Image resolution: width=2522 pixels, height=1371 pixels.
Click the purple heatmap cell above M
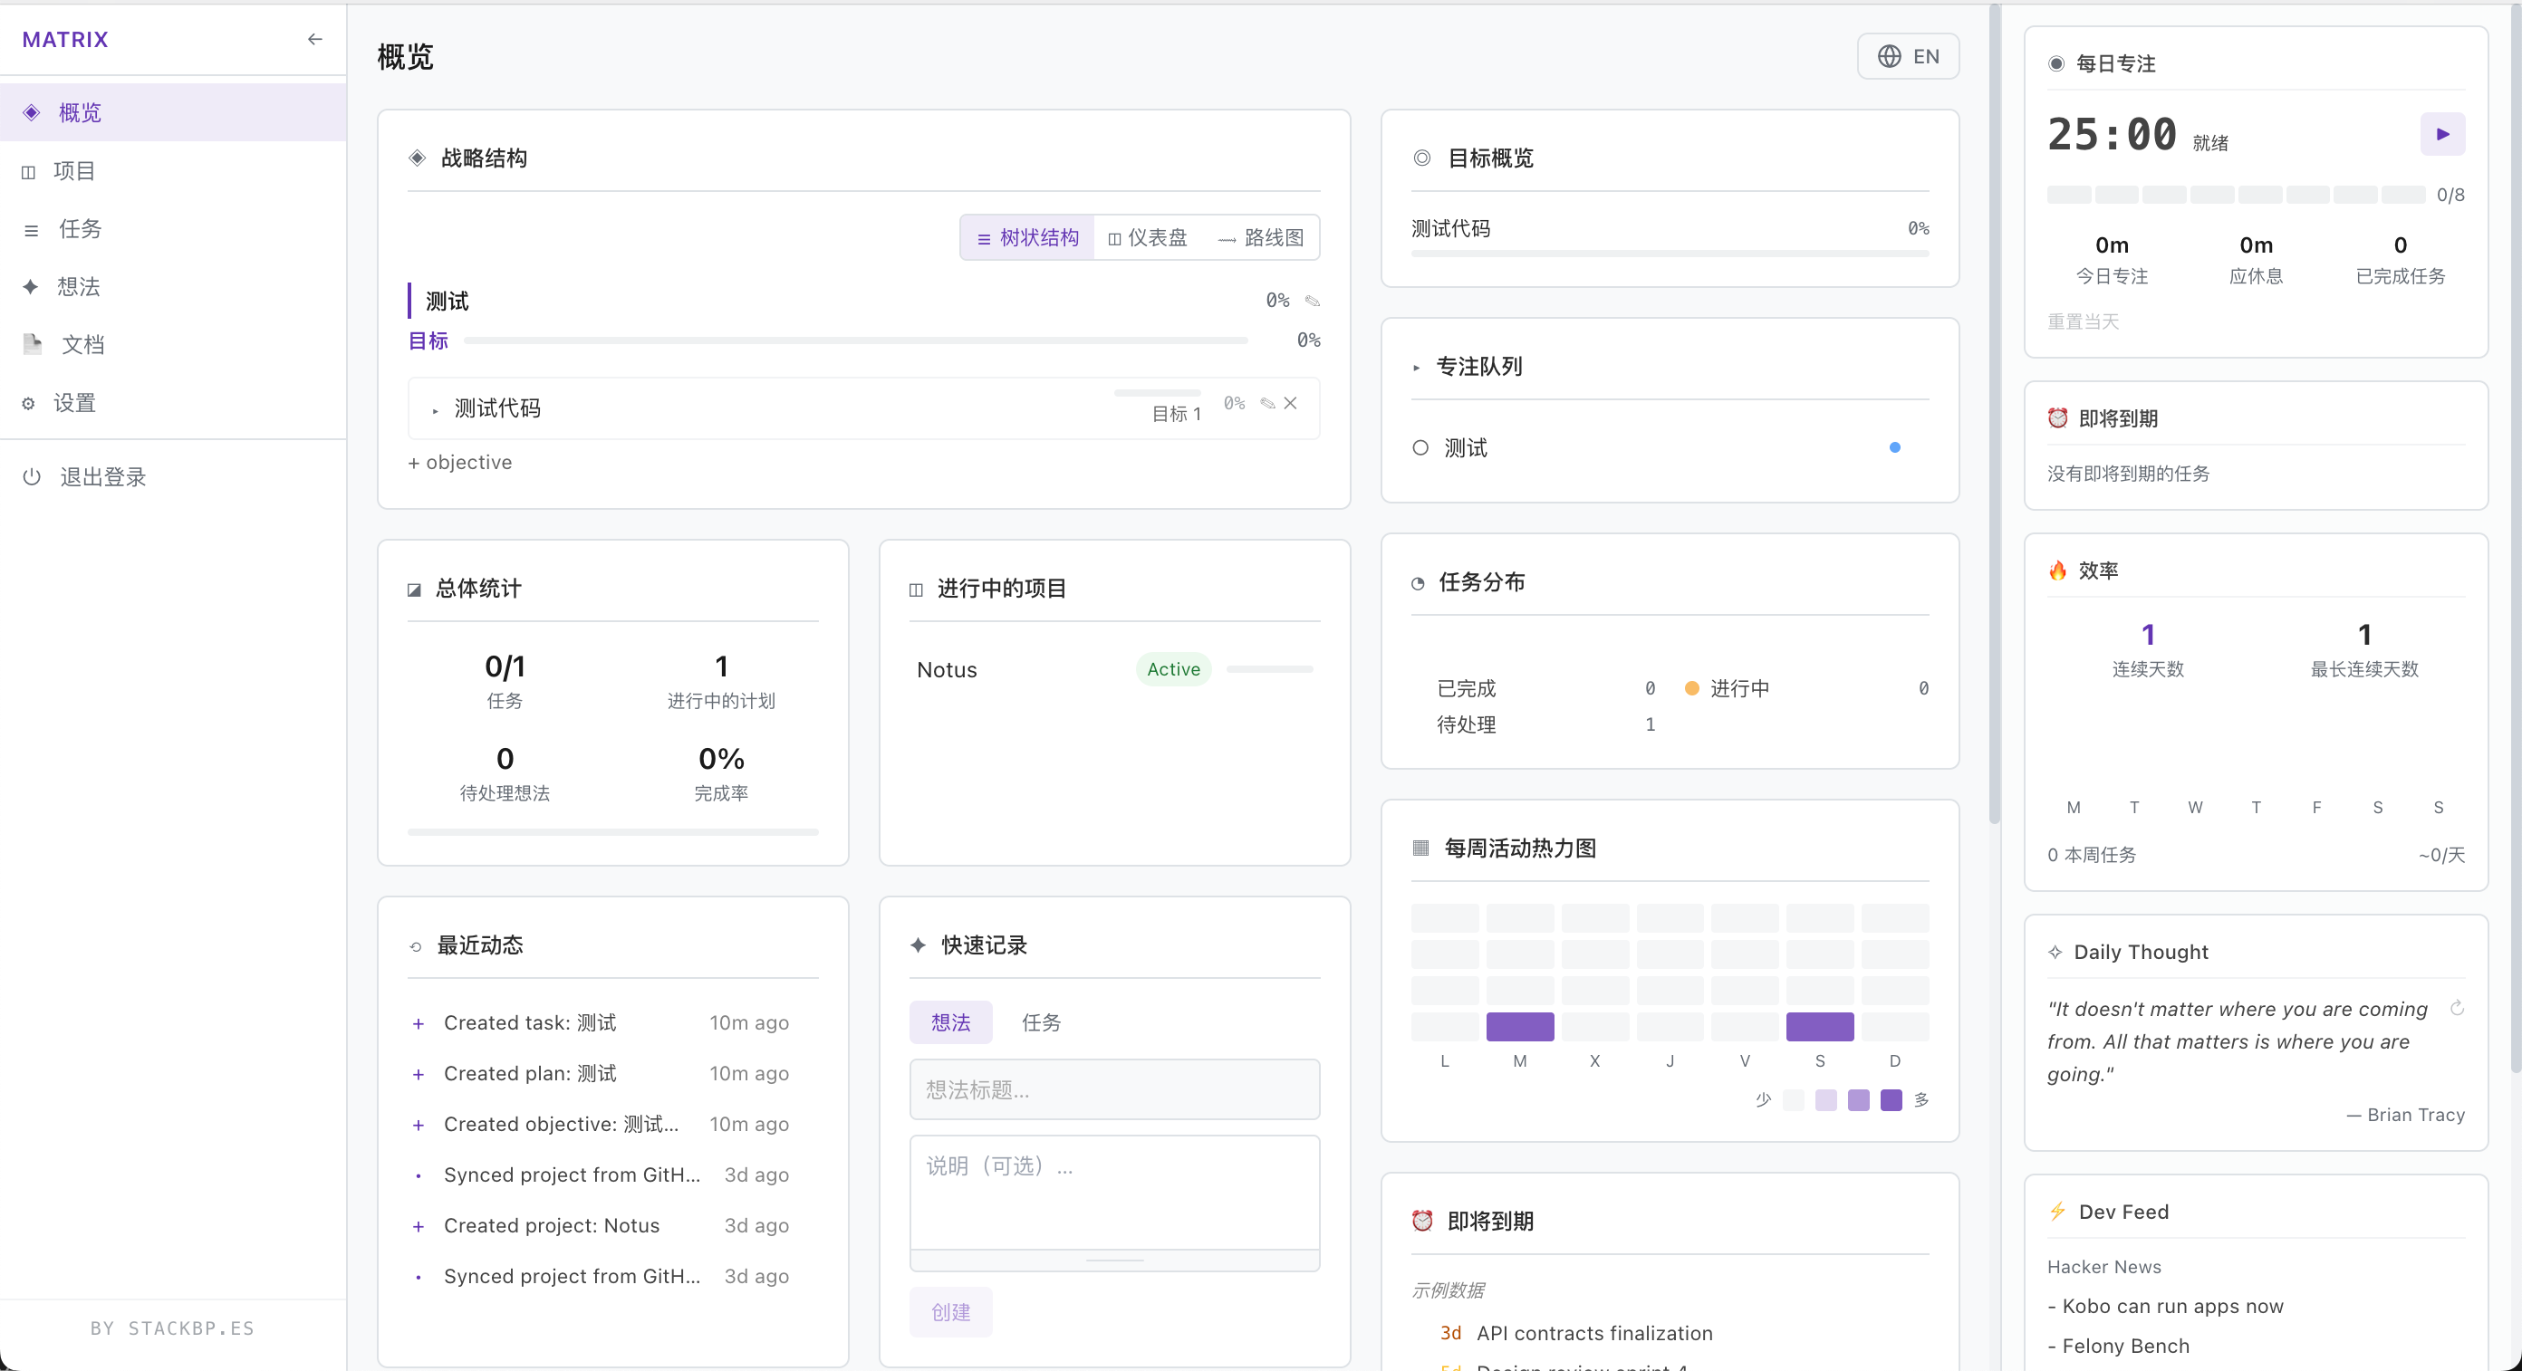[x=1519, y=1027]
